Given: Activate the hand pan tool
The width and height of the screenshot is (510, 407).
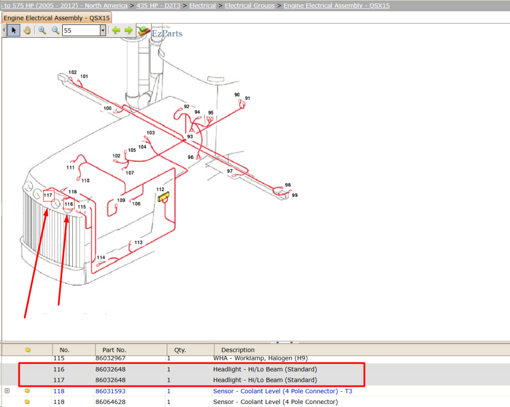Looking at the screenshot, I should coord(27,30).
